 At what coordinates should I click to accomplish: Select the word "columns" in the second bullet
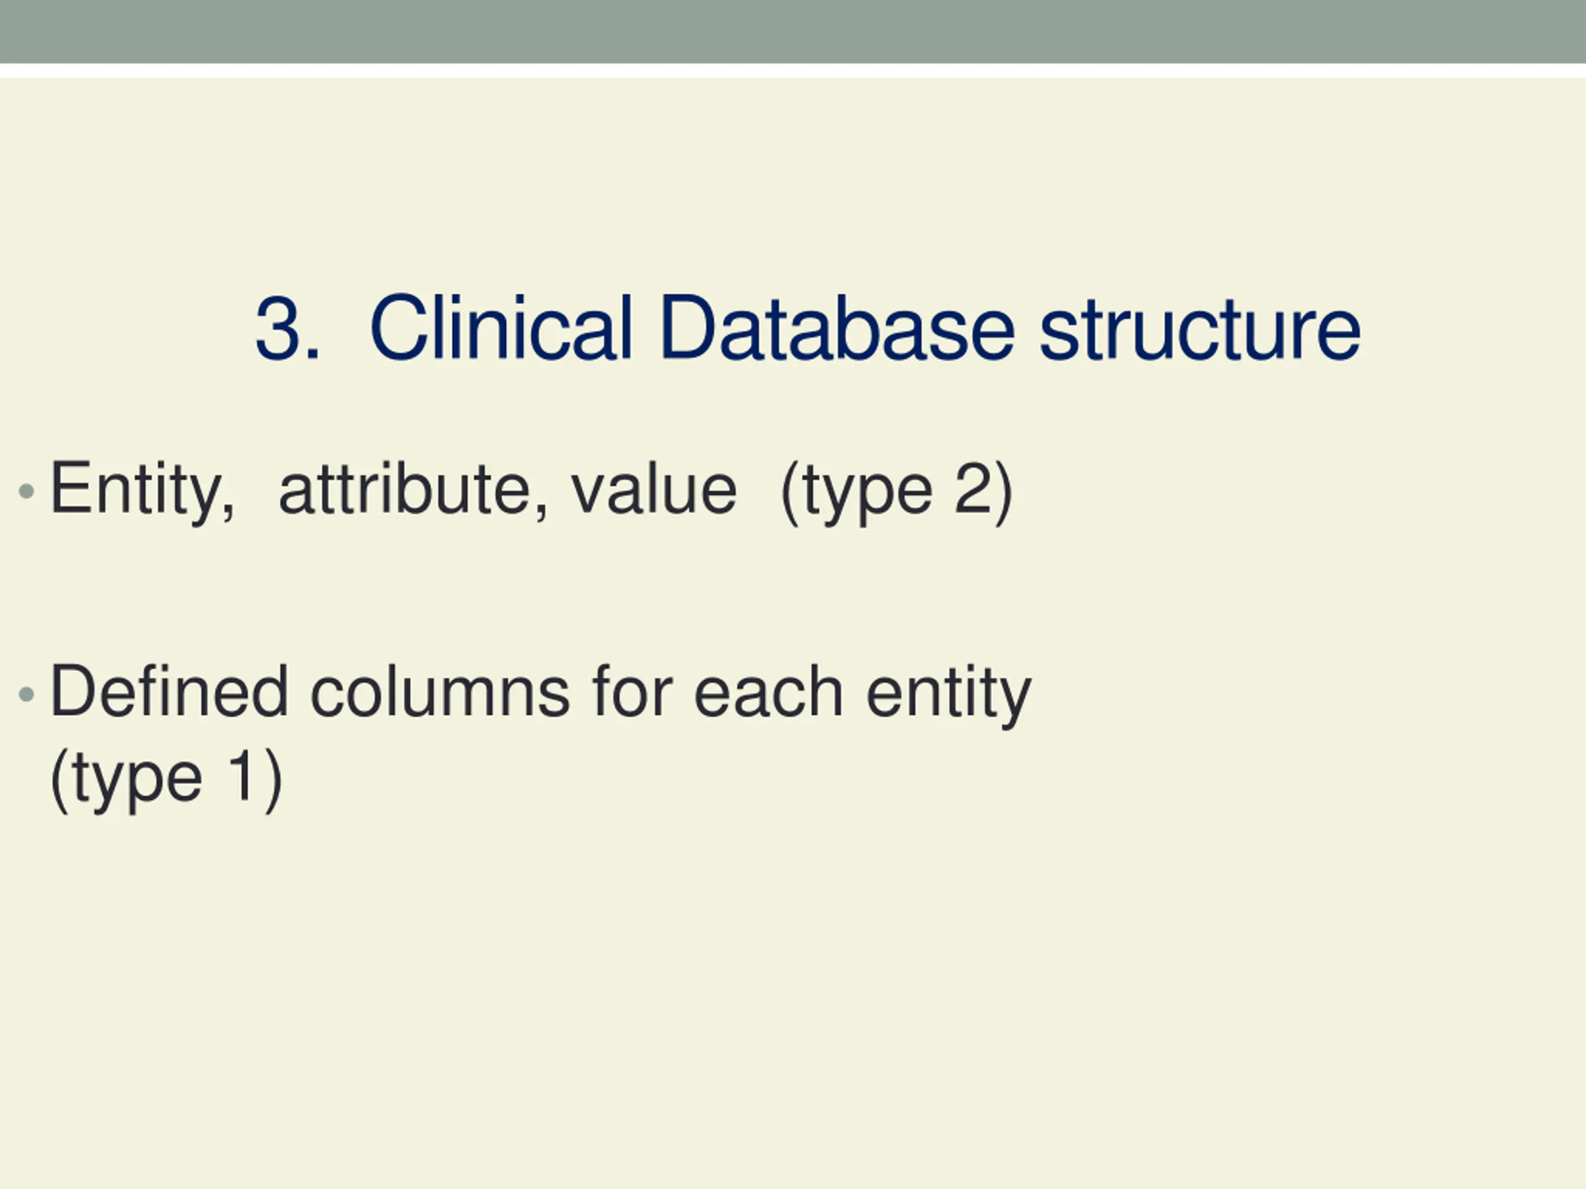tap(440, 691)
